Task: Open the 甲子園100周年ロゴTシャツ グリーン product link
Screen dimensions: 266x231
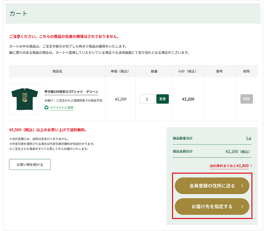Action: pyautogui.click(x=71, y=92)
